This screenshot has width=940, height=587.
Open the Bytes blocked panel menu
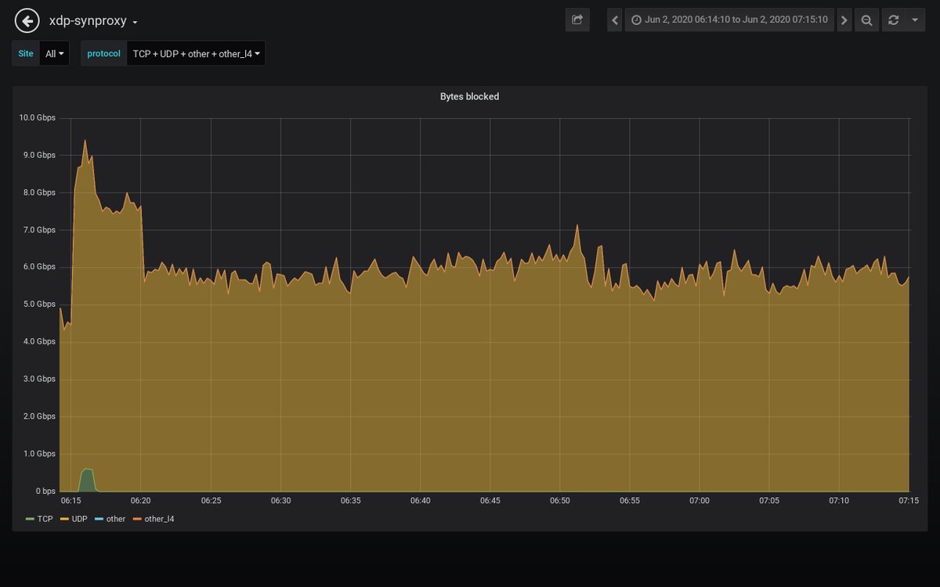tap(468, 96)
